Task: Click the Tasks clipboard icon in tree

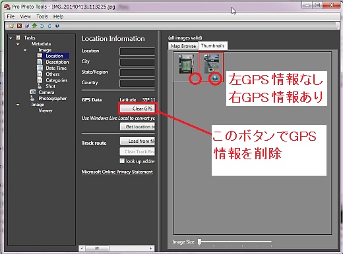Action: click(18, 38)
